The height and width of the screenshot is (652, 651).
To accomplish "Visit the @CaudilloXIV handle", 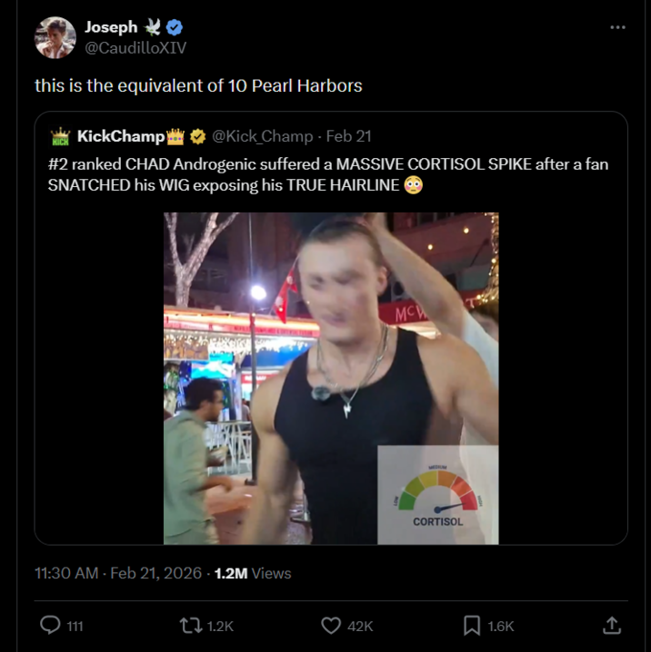I will (x=135, y=47).
